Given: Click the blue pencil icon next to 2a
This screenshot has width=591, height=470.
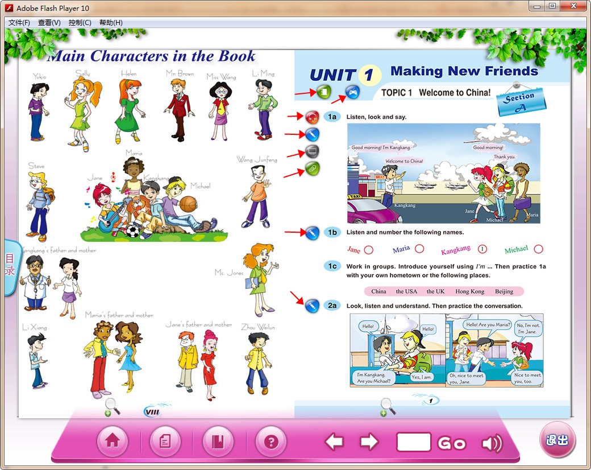Looking at the screenshot, I should click(312, 306).
